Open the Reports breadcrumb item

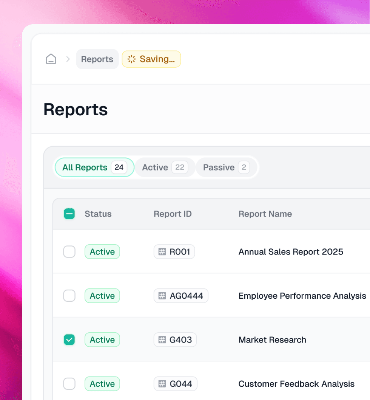click(97, 59)
